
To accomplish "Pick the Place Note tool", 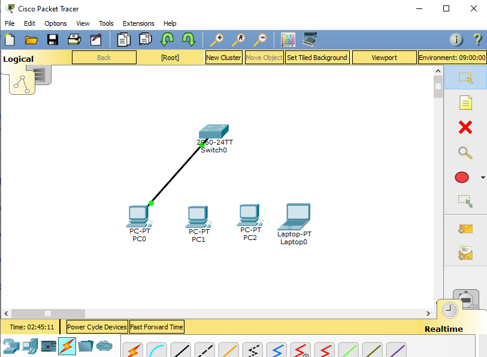I will 465,103.
